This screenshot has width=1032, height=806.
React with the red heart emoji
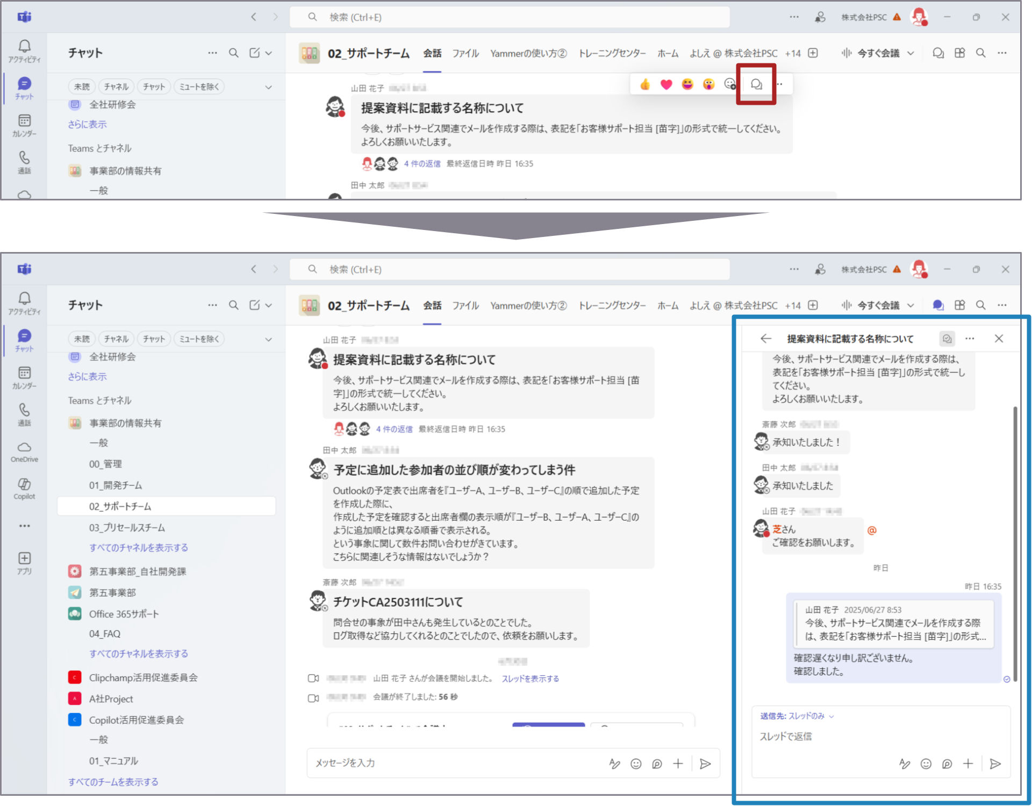pyautogui.click(x=666, y=84)
